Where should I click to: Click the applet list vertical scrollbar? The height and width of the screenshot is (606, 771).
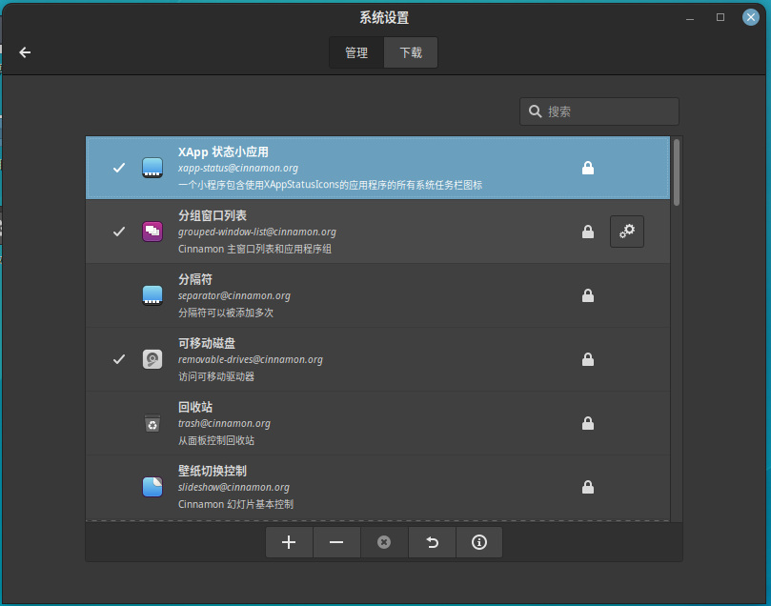(677, 172)
